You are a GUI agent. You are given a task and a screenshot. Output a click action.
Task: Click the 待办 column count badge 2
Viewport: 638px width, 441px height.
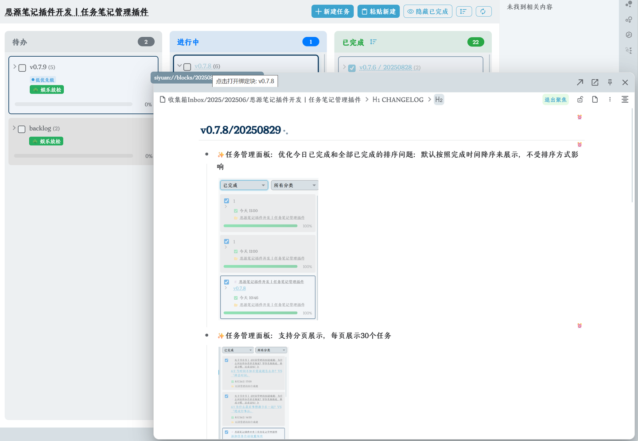pyautogui.click(x=146, y=42)
